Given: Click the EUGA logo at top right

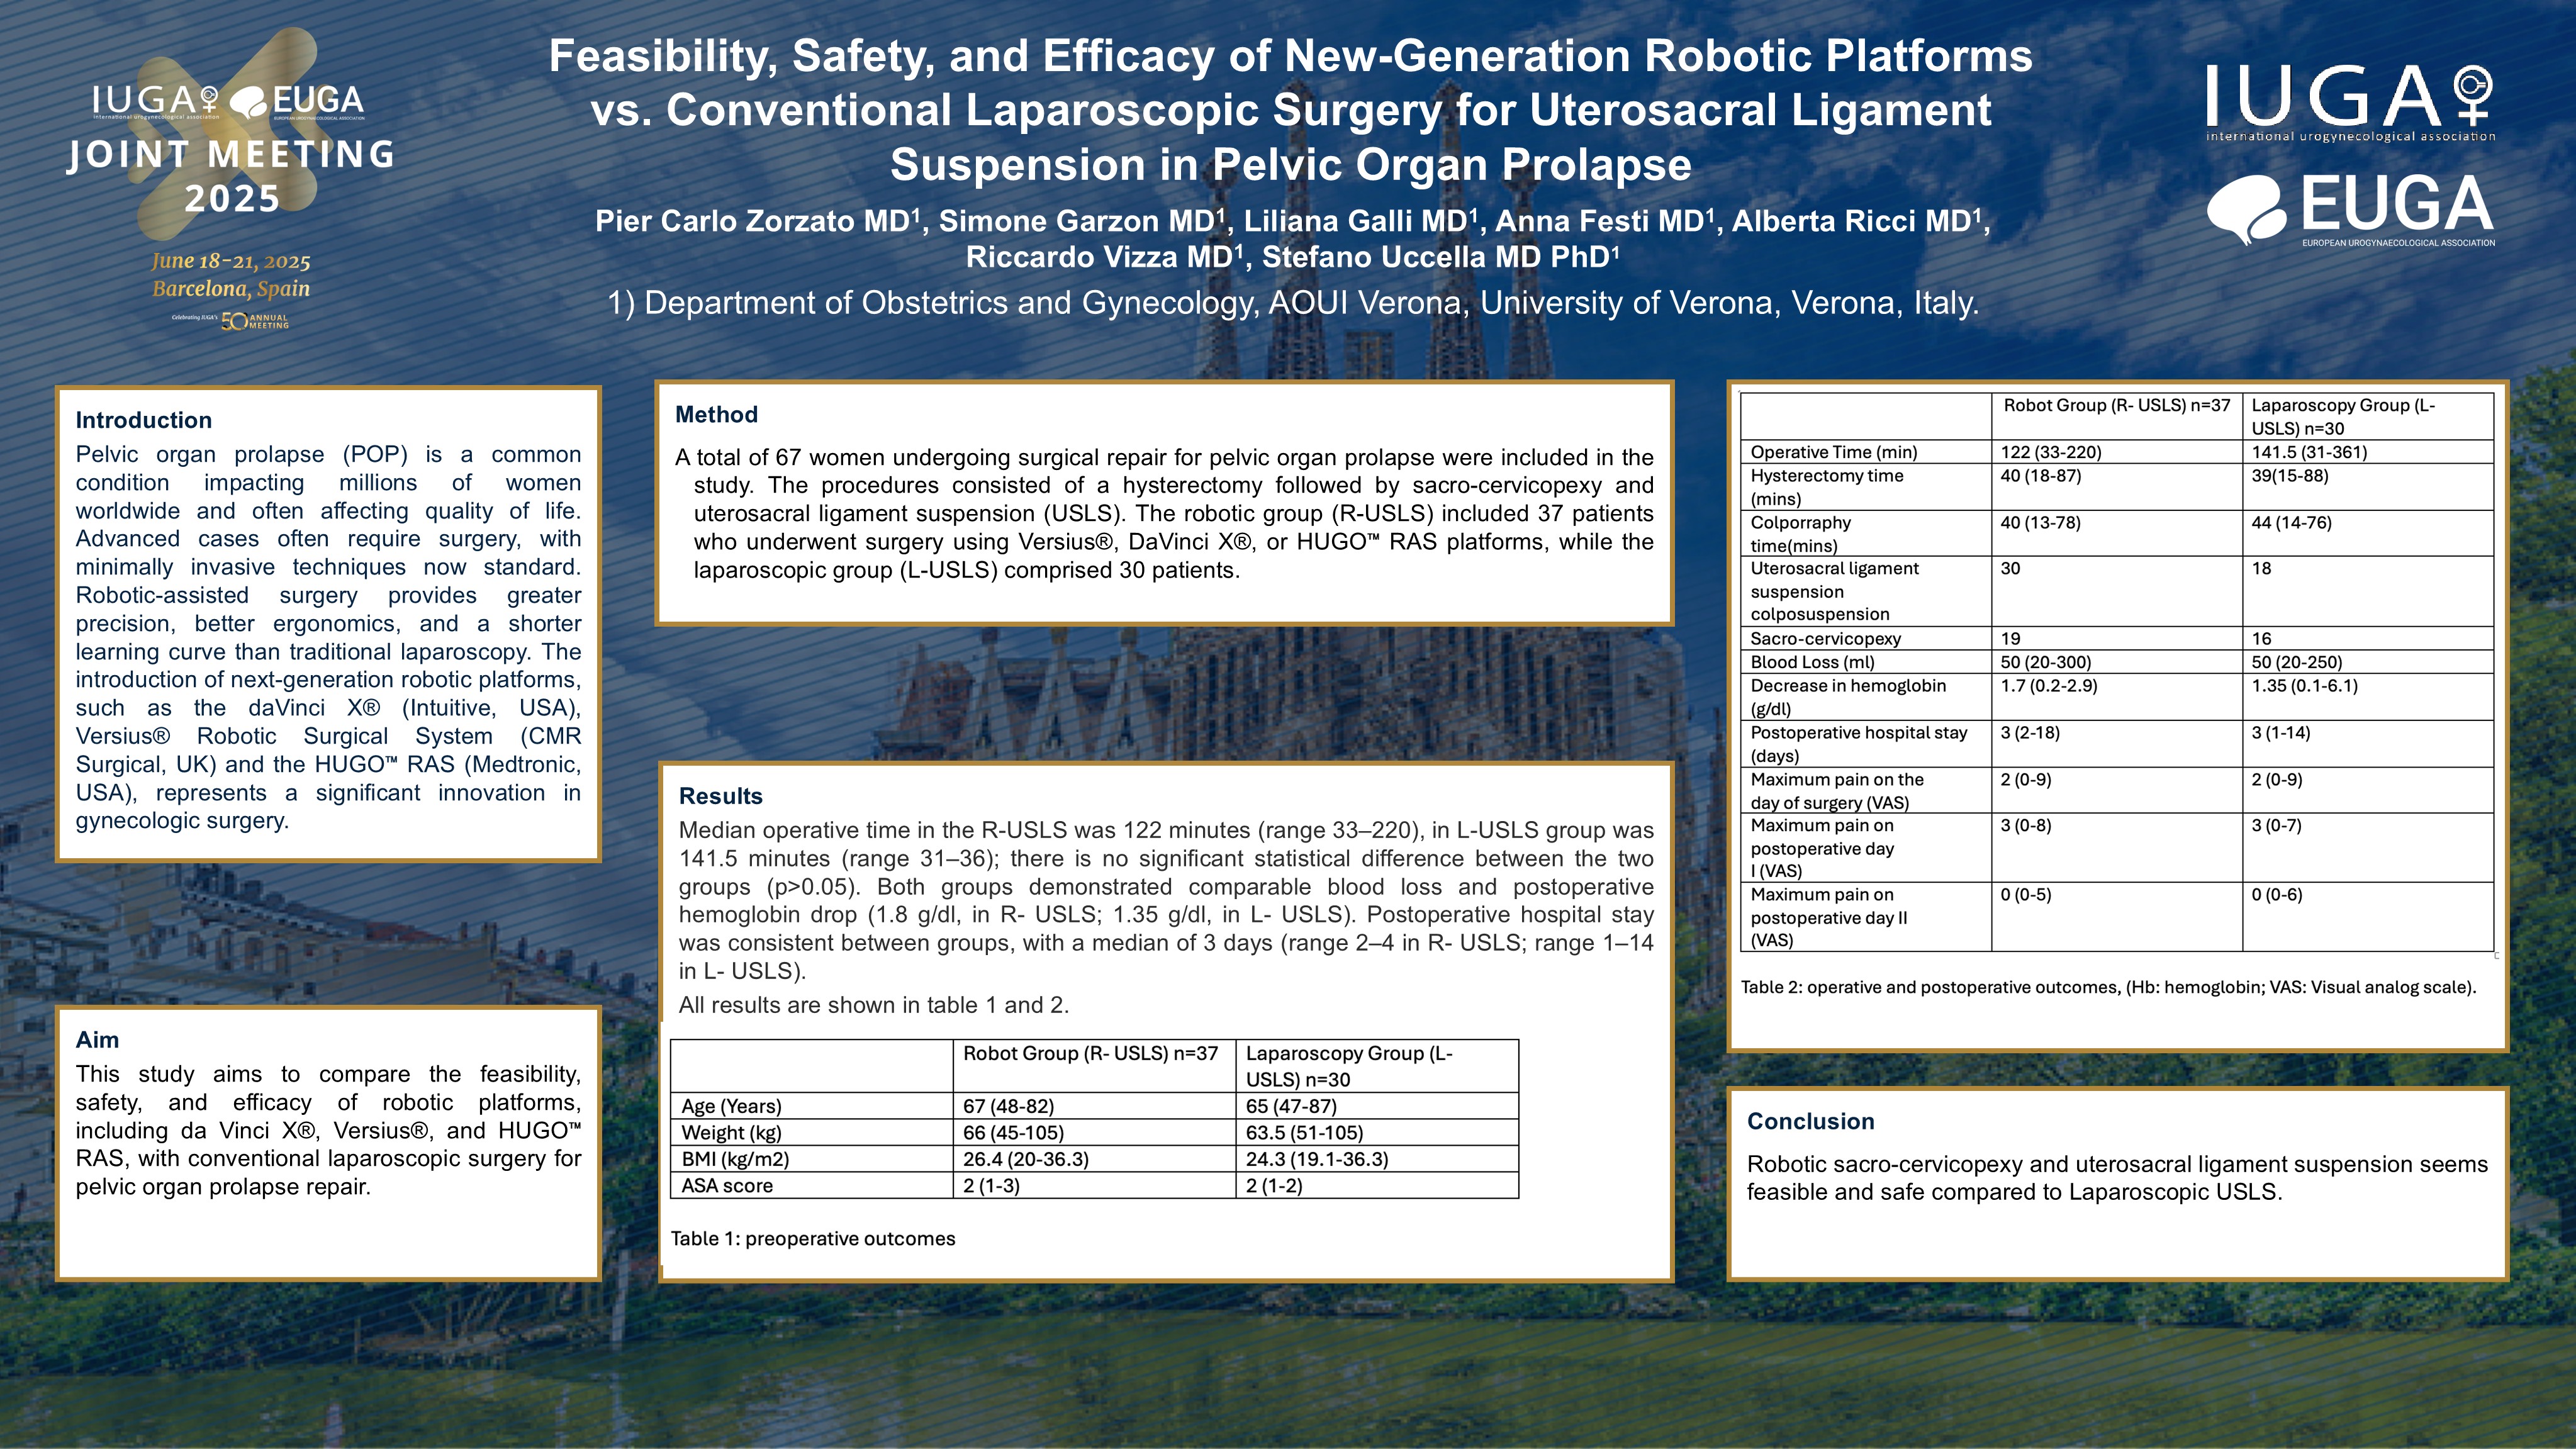Looking at the screenshot, I should pyautogui.click(x=2350, y=210).
